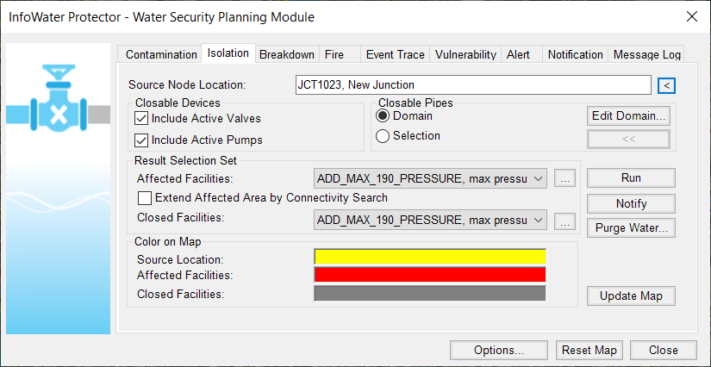
Task: Select the Selection radio option
Action: coord(383,136)
